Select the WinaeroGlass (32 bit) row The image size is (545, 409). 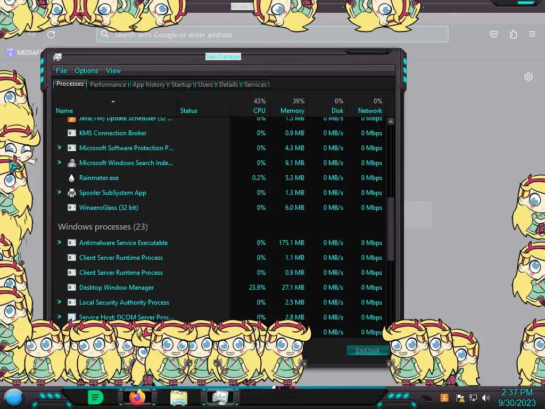[219, 208]
